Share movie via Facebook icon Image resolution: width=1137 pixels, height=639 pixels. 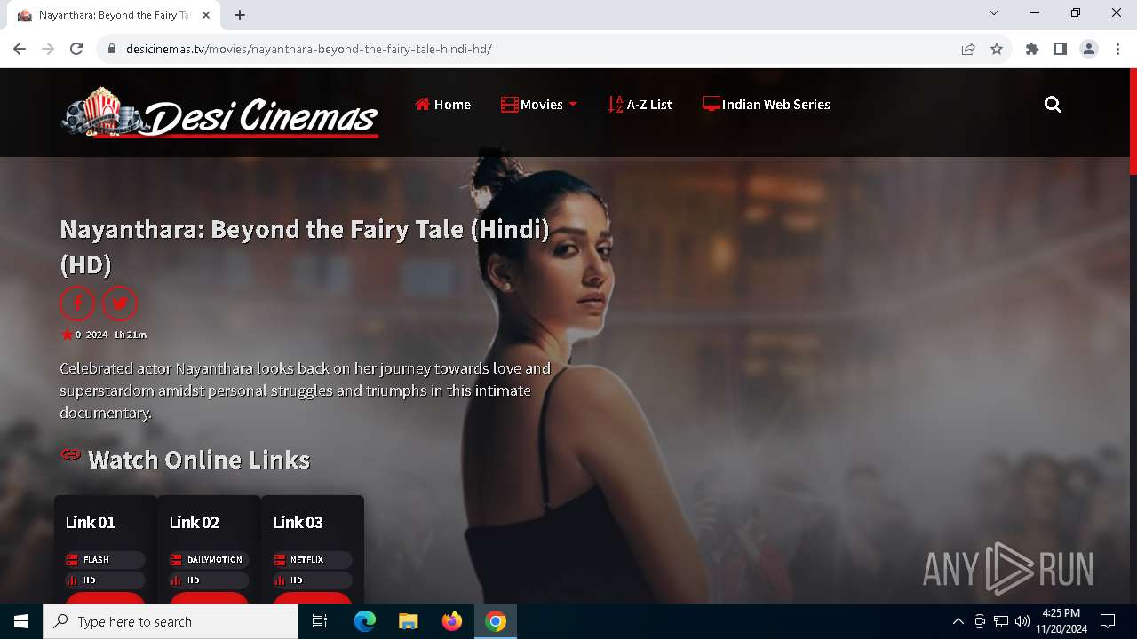[x=77, y=304]
